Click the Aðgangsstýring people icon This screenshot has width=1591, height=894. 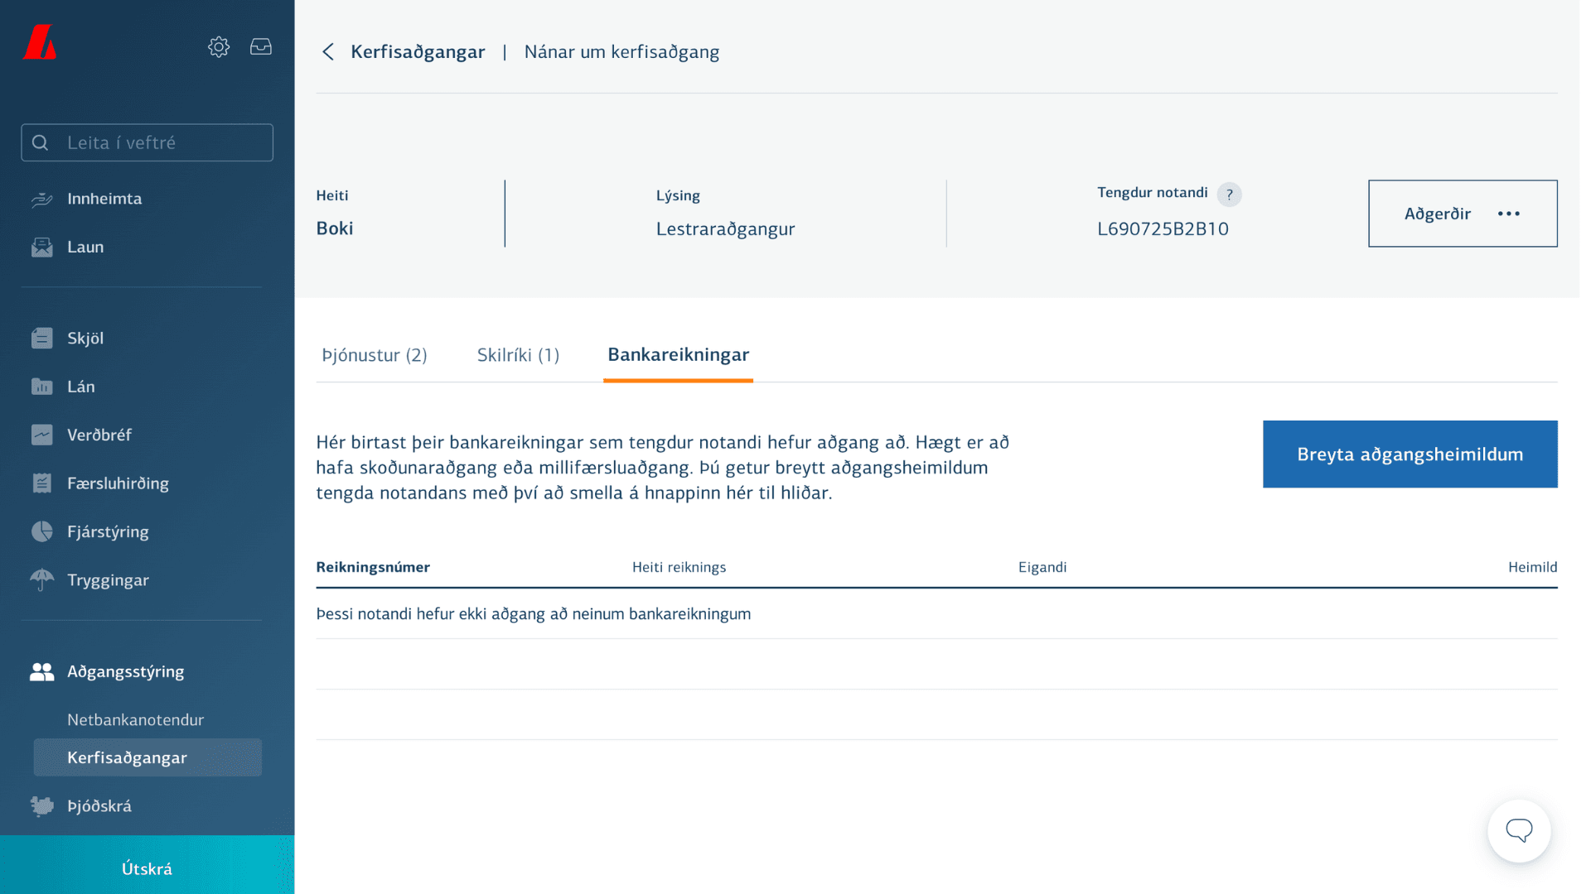(42, 672)
